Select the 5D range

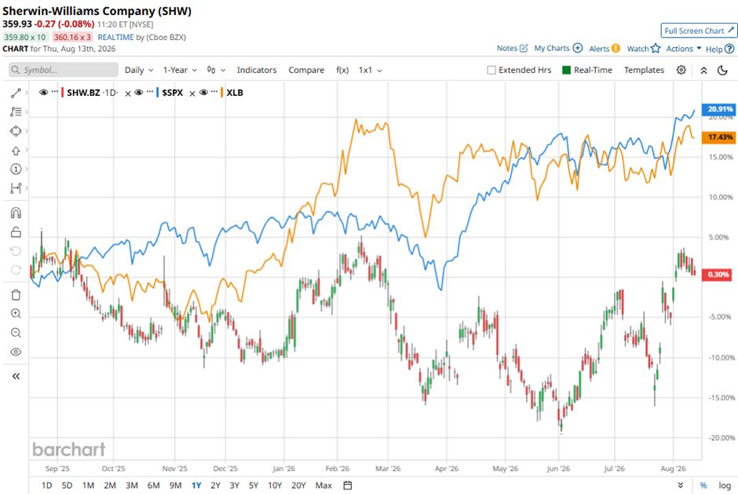pyautogui.click(x=67, y=485)
